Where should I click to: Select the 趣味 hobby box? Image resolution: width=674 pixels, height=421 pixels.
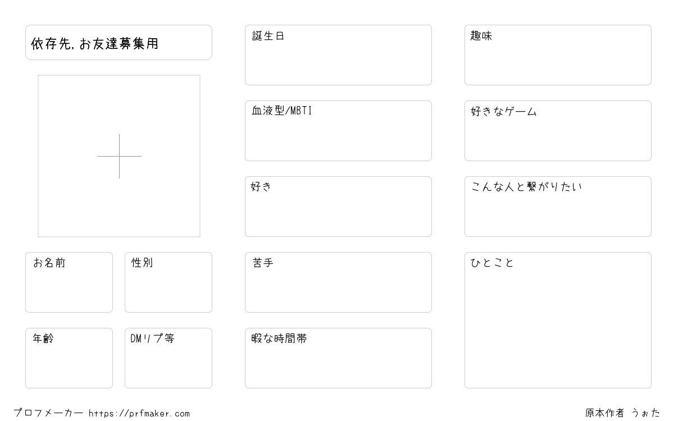[558, 55]
